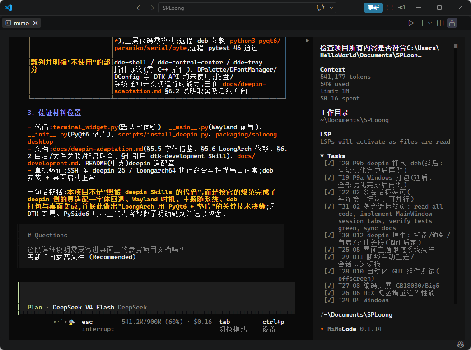Viewport: 471px width, 350px height.
Task: Click 'limit 1M' text
Action: [334, 91]
